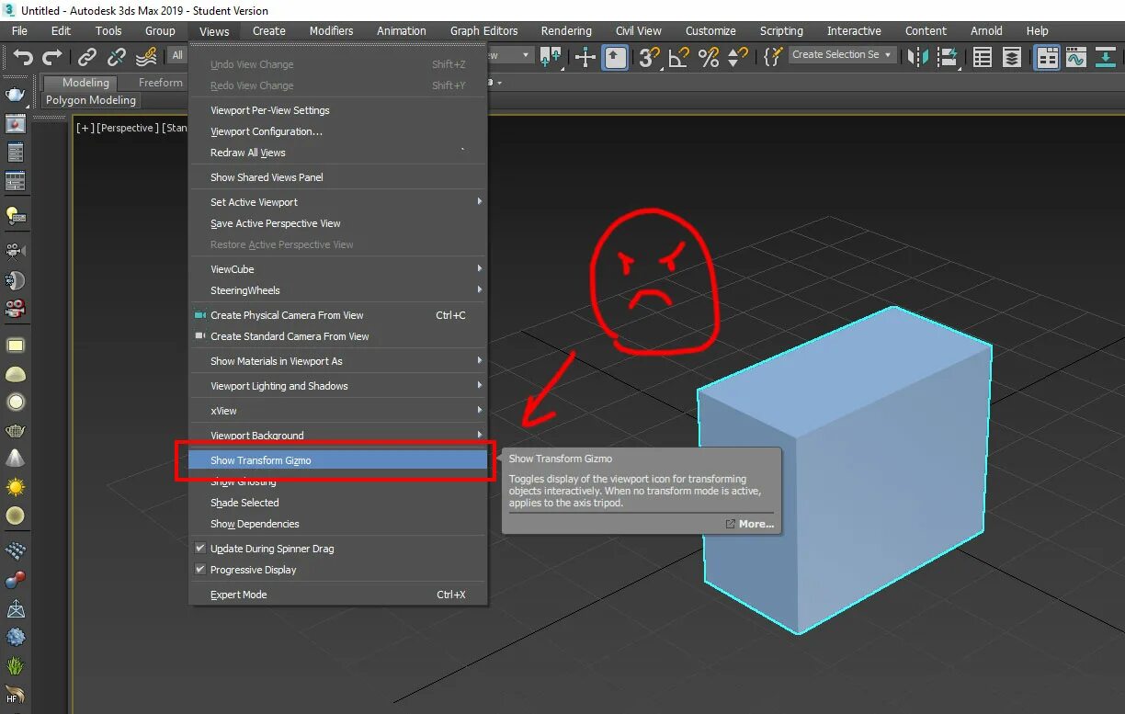Click the More... link in tooltip
This screenshot has width=1125, height=714.
coord(750,524)
